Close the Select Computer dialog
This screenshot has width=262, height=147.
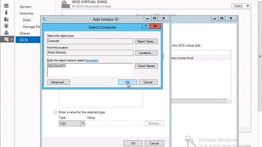tap(155, 26)
